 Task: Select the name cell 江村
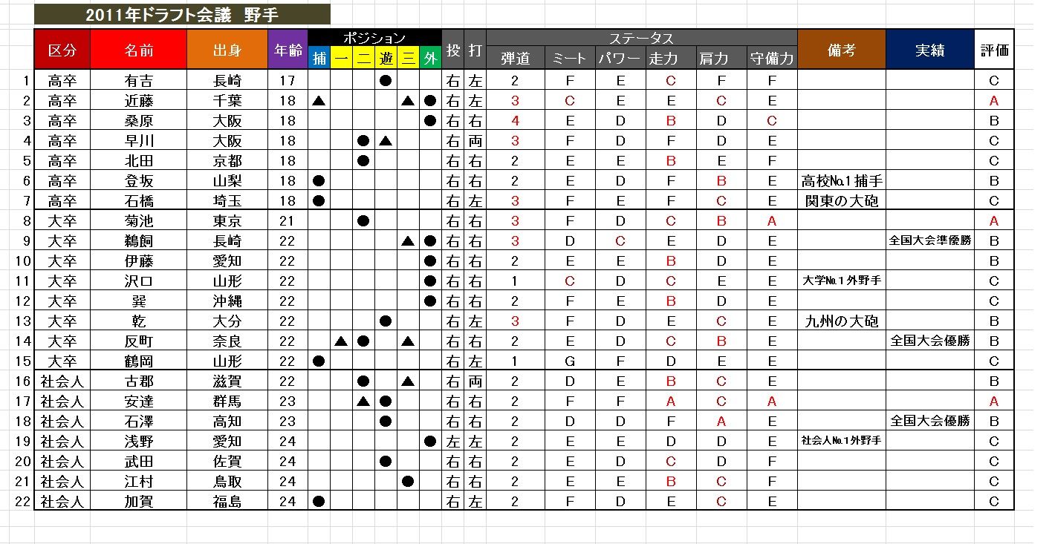[x=139, y=482]
